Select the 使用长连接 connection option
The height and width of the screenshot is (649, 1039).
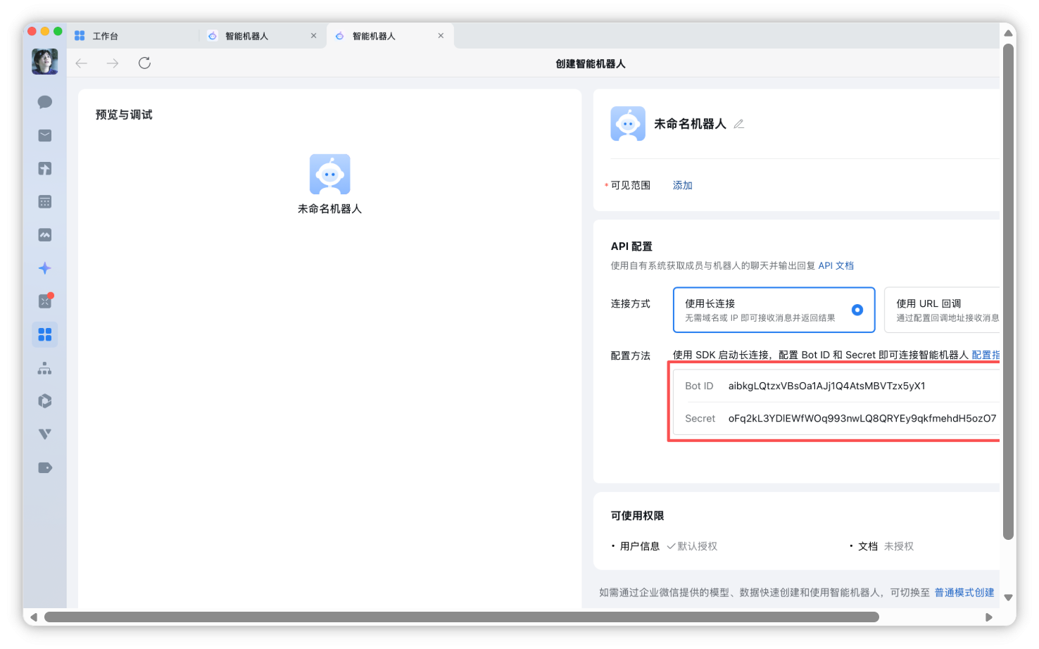click(x=774, y=310)
